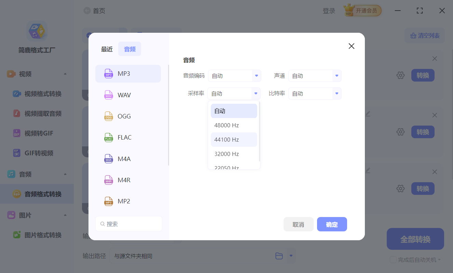Collapse the 视频 sidebar section
Screen dimensions: 453x273
point(65,74)
